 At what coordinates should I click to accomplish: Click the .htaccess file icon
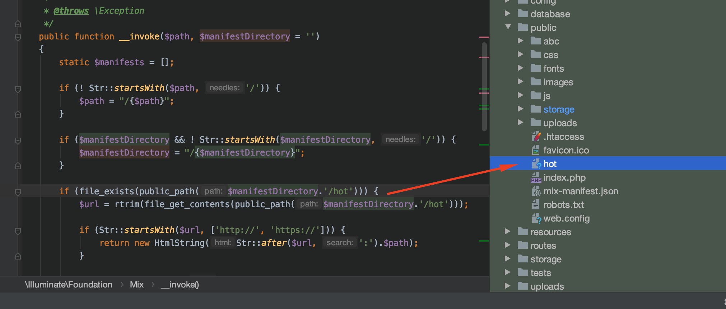536,137
